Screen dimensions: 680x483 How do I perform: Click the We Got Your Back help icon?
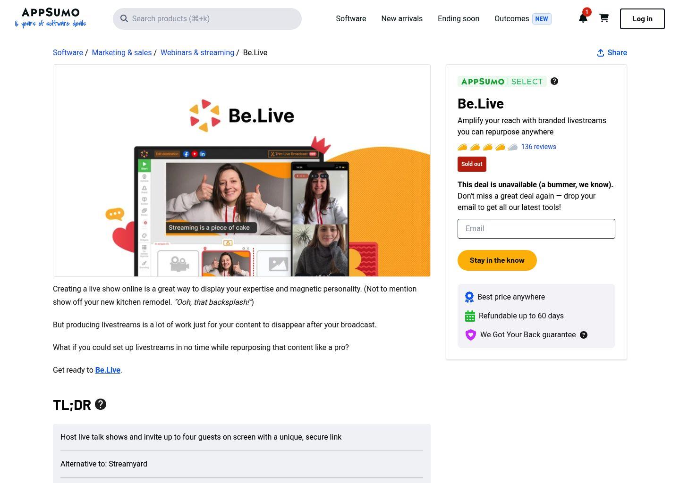[x=584, y=335]
